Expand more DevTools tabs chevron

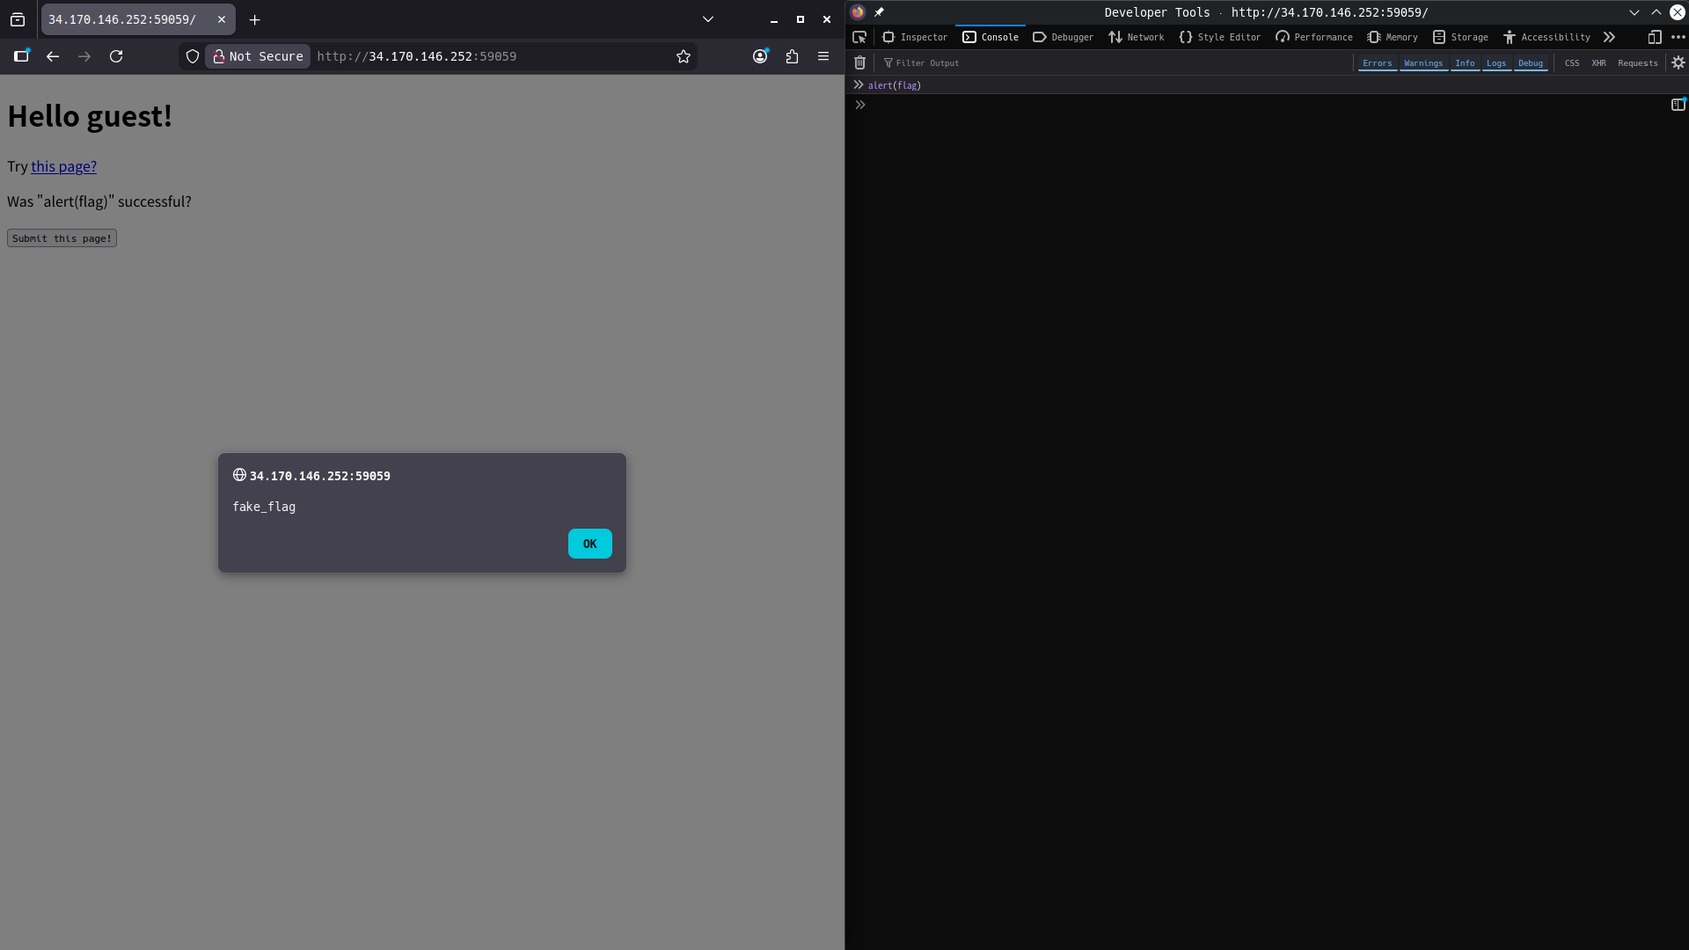pos(1609,37)
